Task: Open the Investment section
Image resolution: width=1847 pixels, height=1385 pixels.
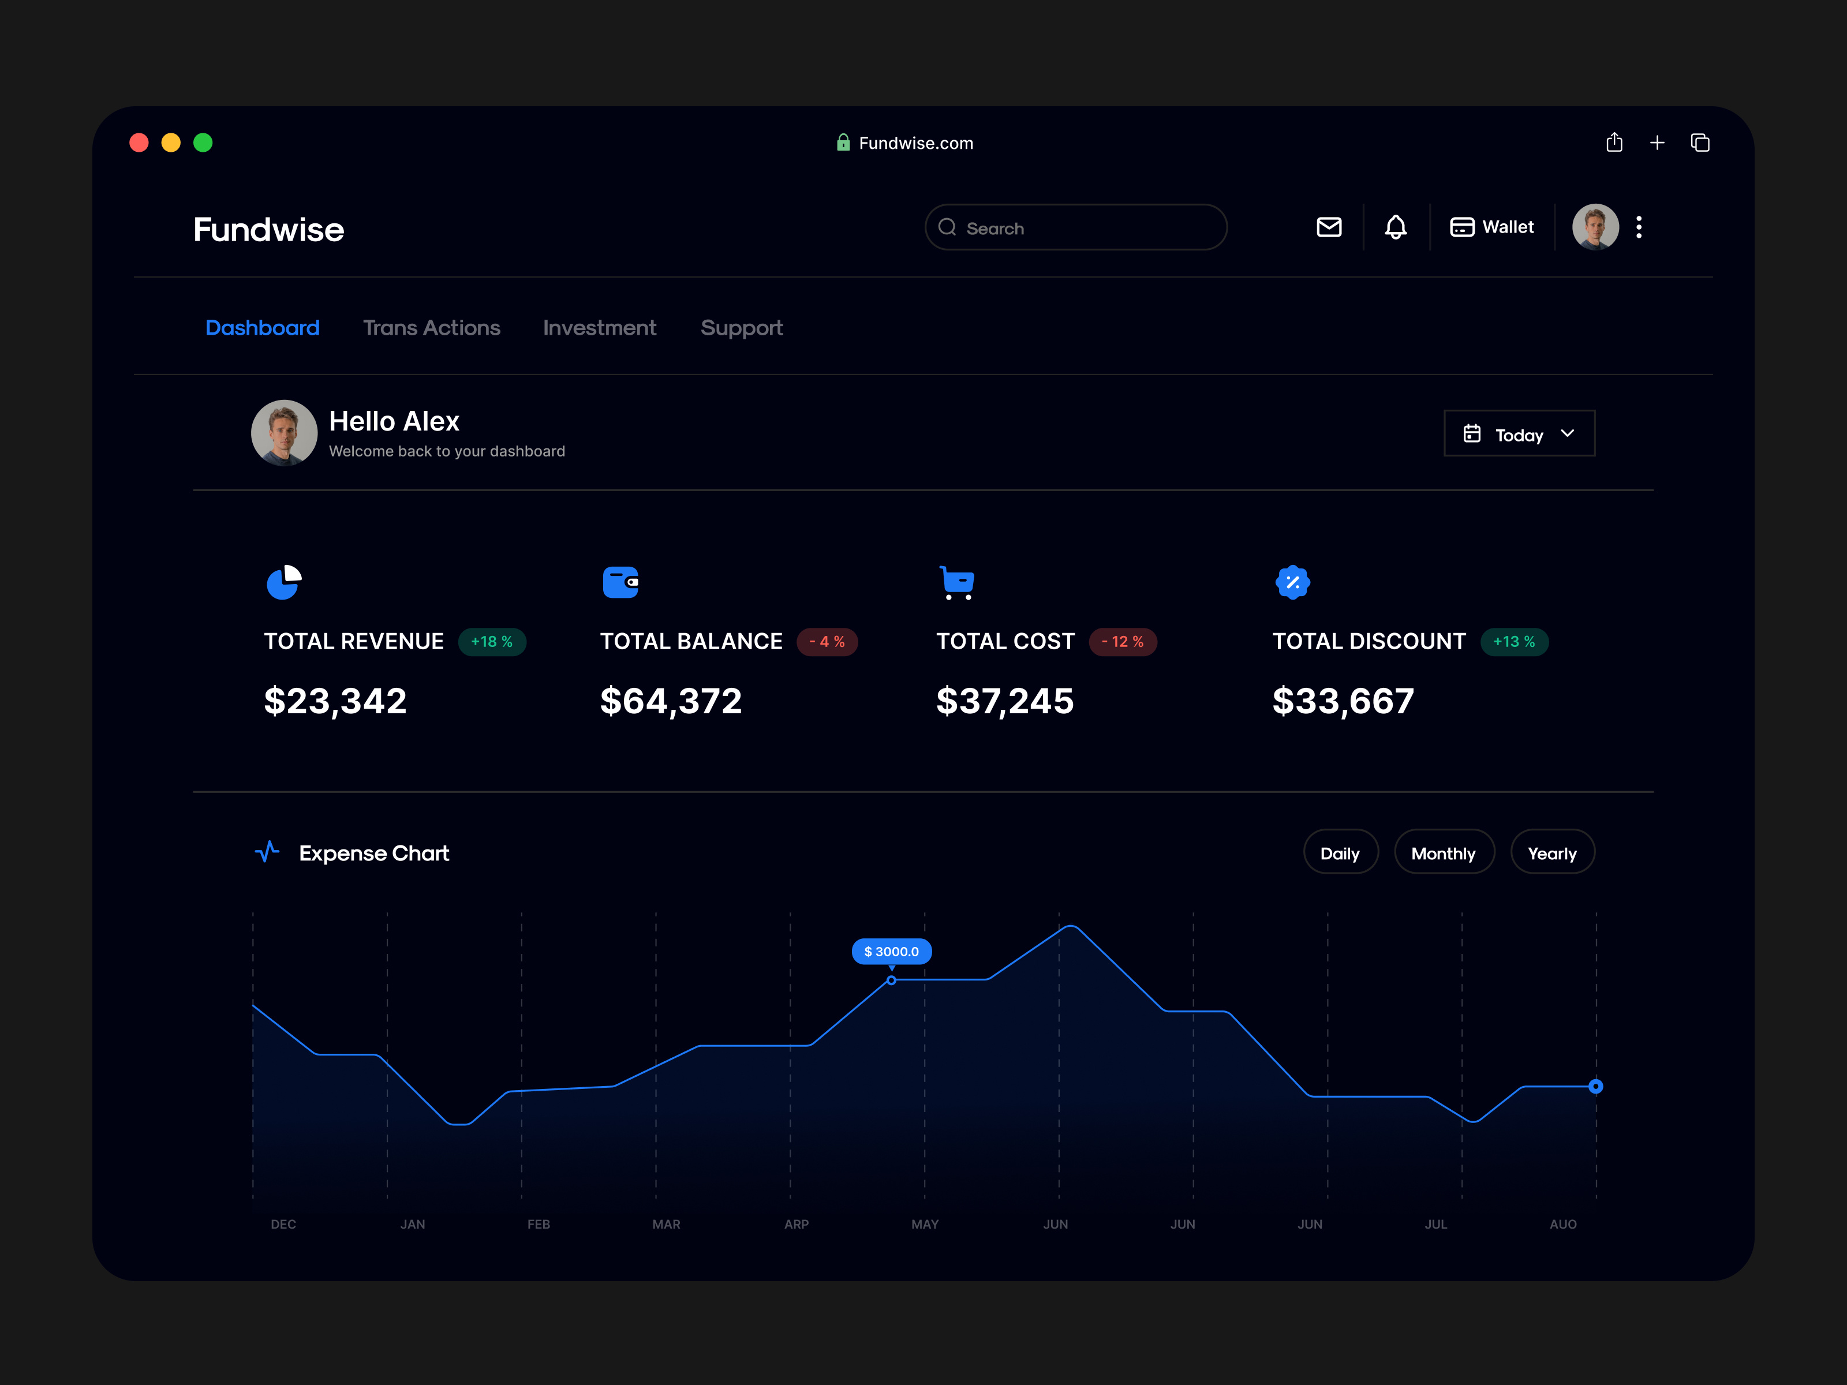Action: (x=600, y=327)
